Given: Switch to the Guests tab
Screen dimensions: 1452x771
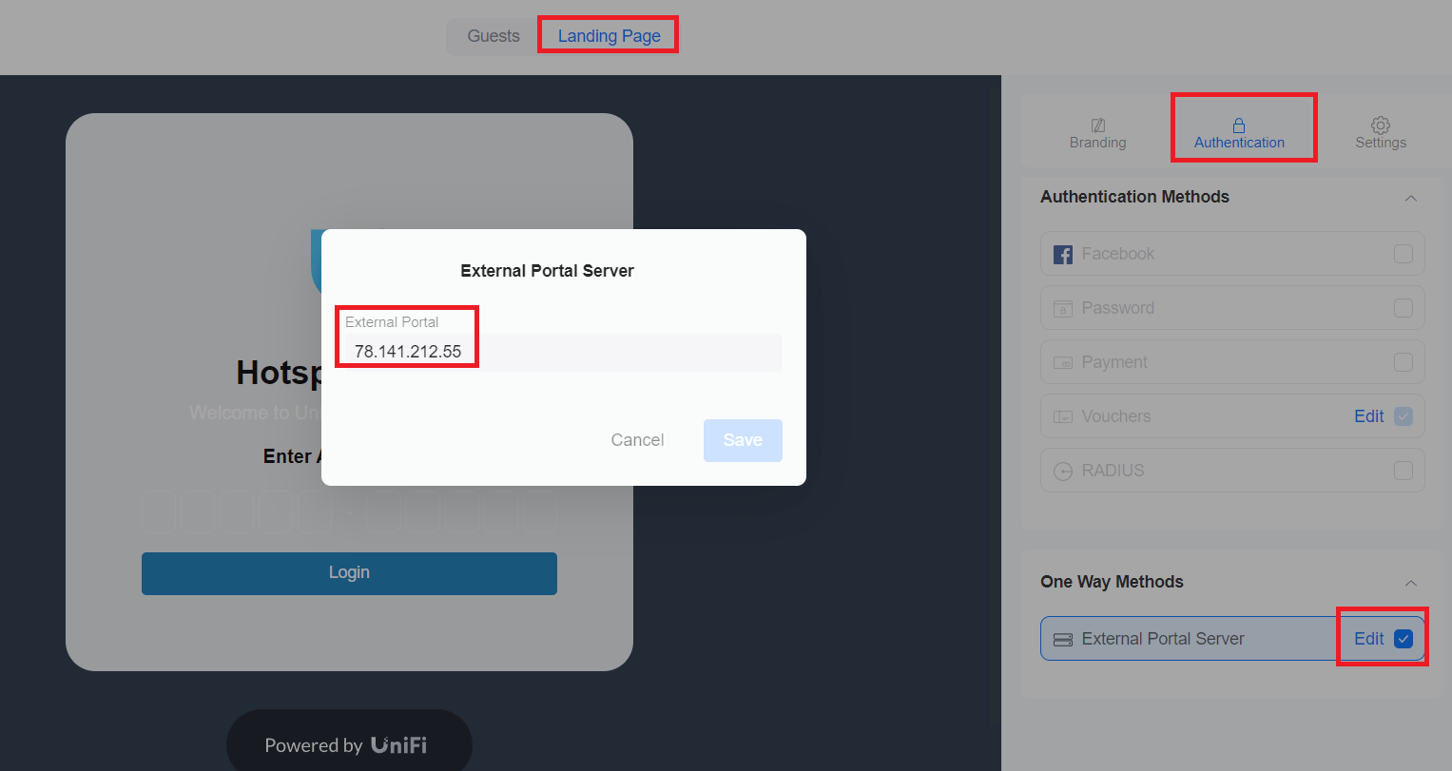Looking at the screenshot, I should (x=493, y=35).
